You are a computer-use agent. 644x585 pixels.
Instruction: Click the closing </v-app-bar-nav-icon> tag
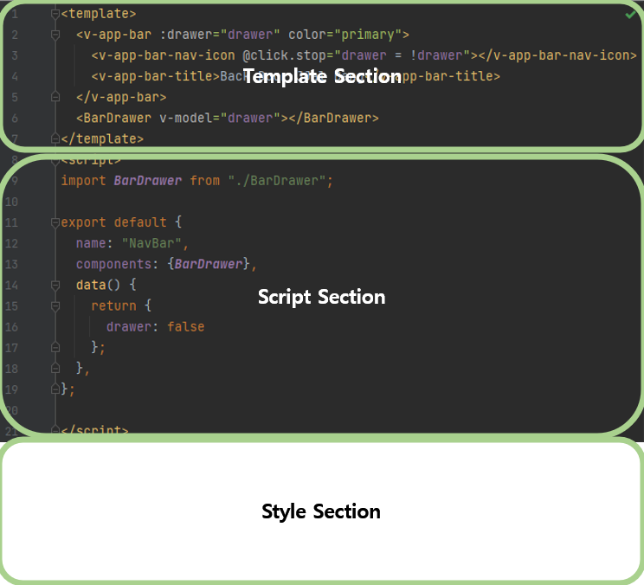coord(557,55)
